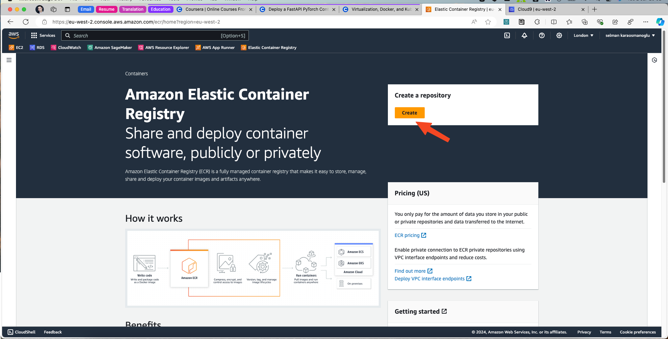This screenshot has height=339, width=668.
Task: Open the info panel icon at right
Action: 654,60
